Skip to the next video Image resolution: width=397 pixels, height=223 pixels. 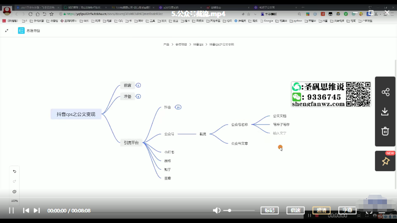[37, 210]
